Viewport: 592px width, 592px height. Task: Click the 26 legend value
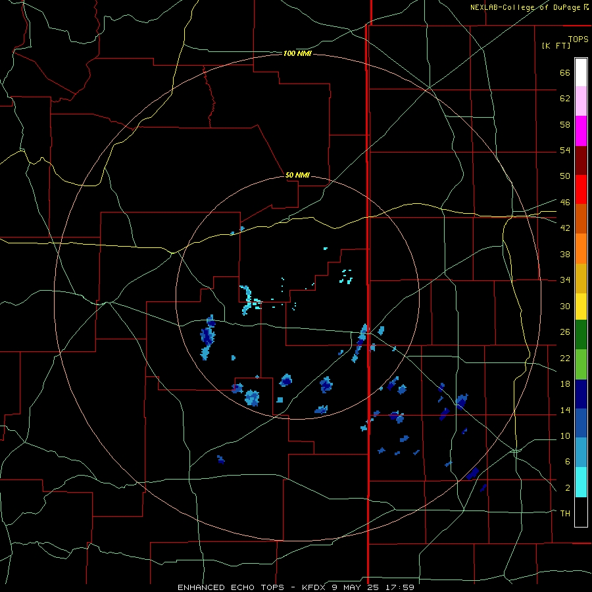[x=565, y=332]
